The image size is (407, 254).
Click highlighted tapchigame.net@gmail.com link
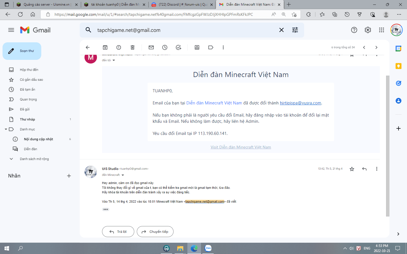(x=205, y=202)
